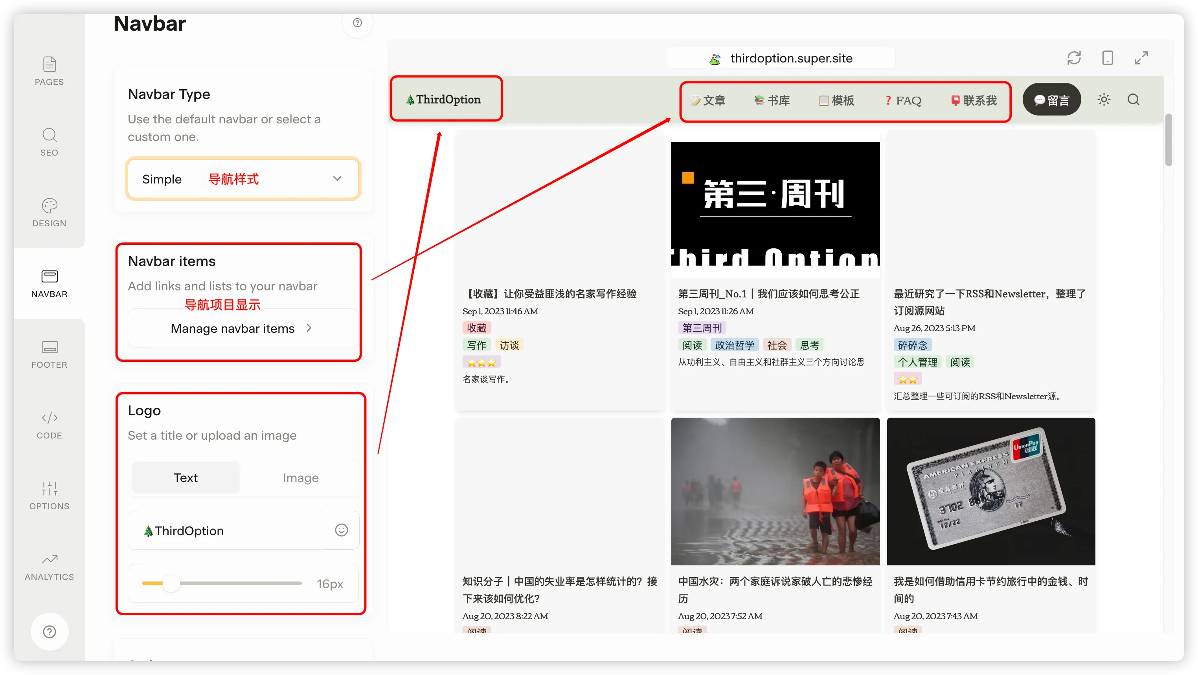Switch preview to mobile device view
Image resolution: width=1198 pixels, height=675 pixels.
point(1107,58)
